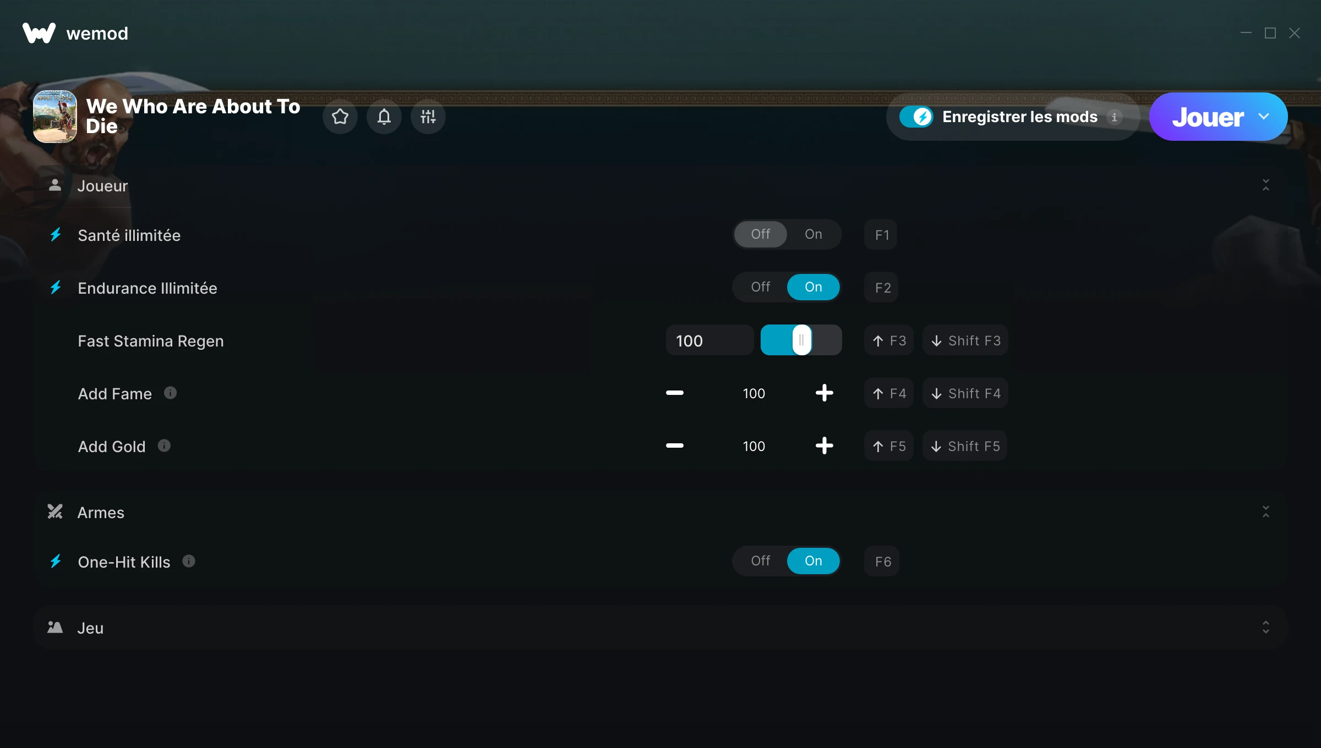Disable the Enregistrer les mods switch

(916, 117)
